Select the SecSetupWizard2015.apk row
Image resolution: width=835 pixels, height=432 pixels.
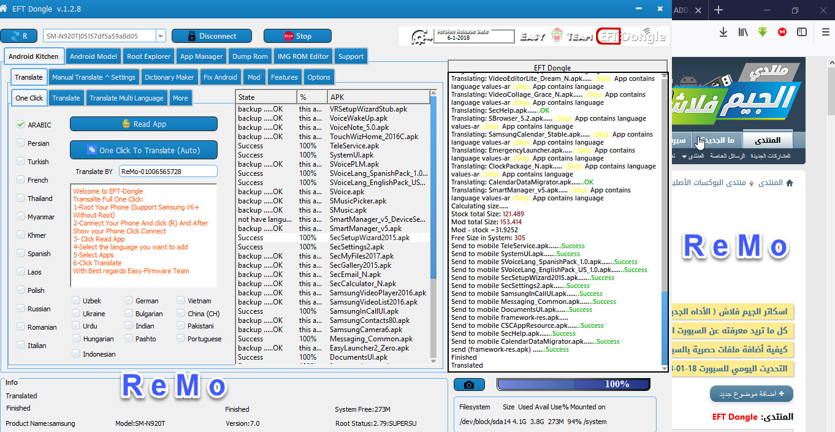tap(333, 238)
